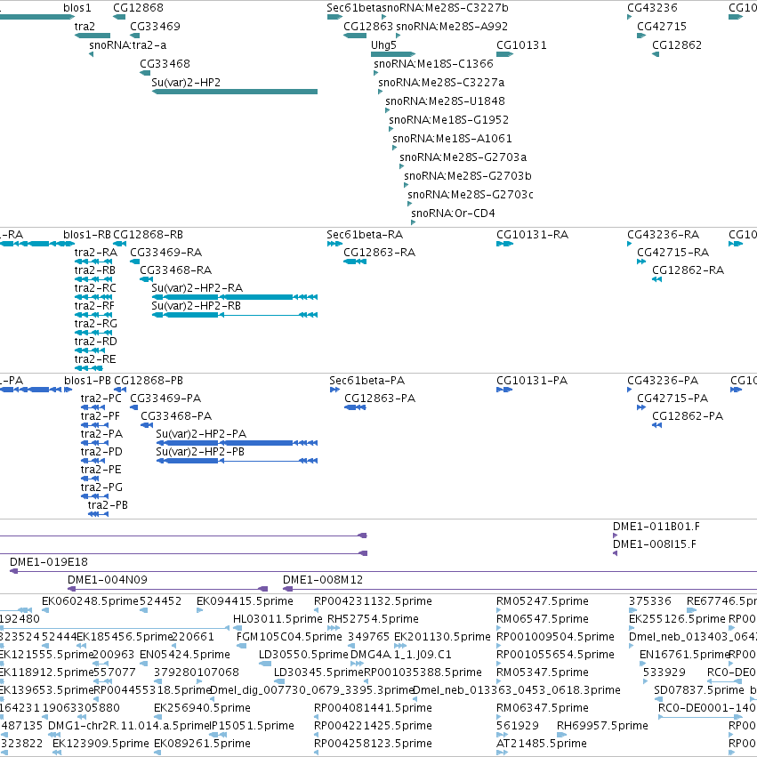This screenshot has height=757, width=757.
Task: Click transcript CG33468-RA label
Action: pyautogui.click(x=176, y=270)
